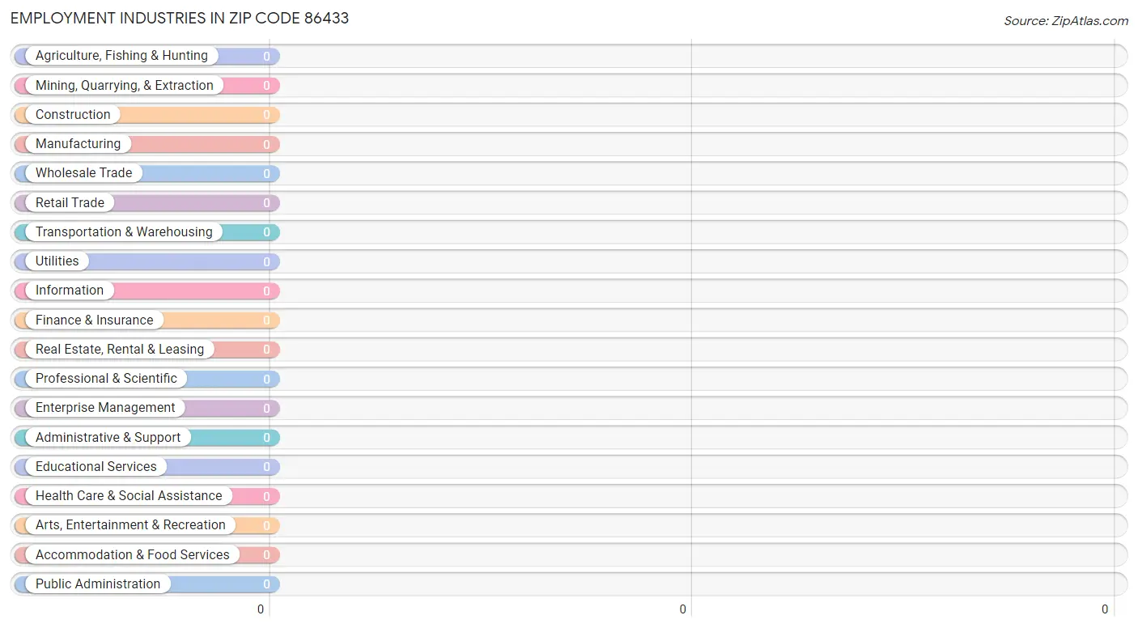Click the value 0 on the Manufacturing bar
Screen dimensions: 1138x628
point(266,144)
